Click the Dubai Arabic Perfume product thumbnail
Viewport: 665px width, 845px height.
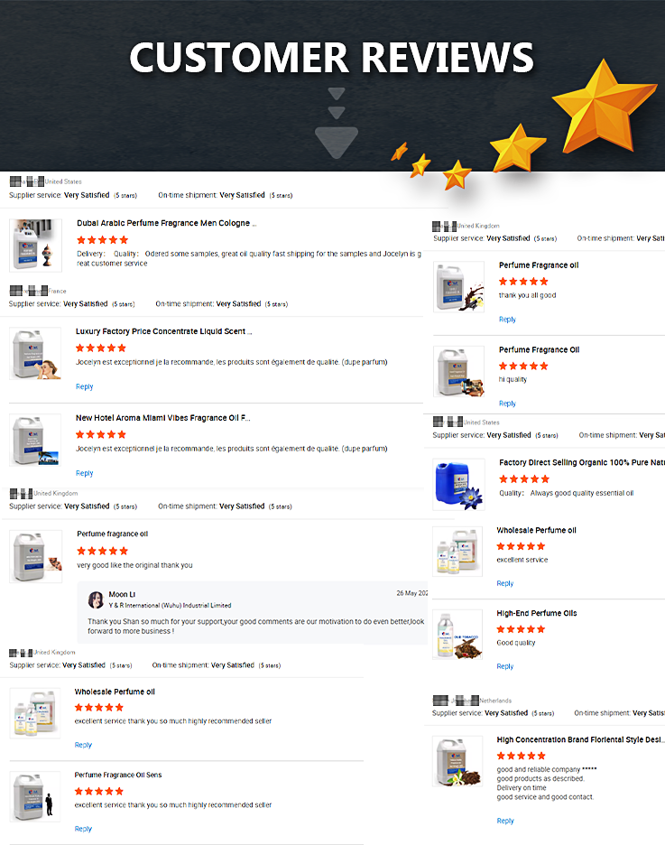35,246
